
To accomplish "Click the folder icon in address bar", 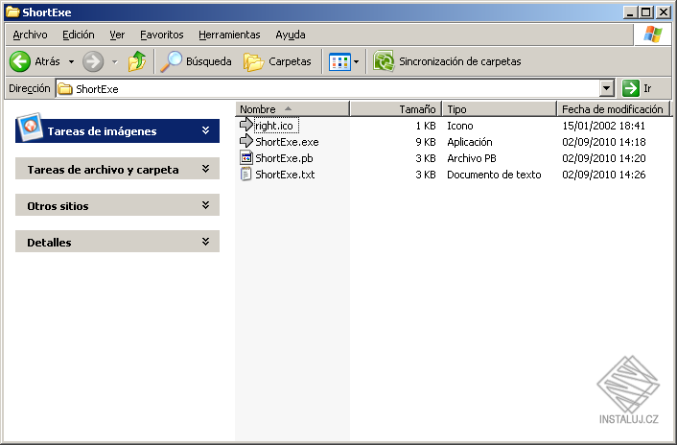I will [x=65, y=88].
